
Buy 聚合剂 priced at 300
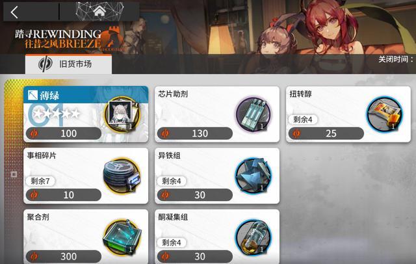(64, 256)
